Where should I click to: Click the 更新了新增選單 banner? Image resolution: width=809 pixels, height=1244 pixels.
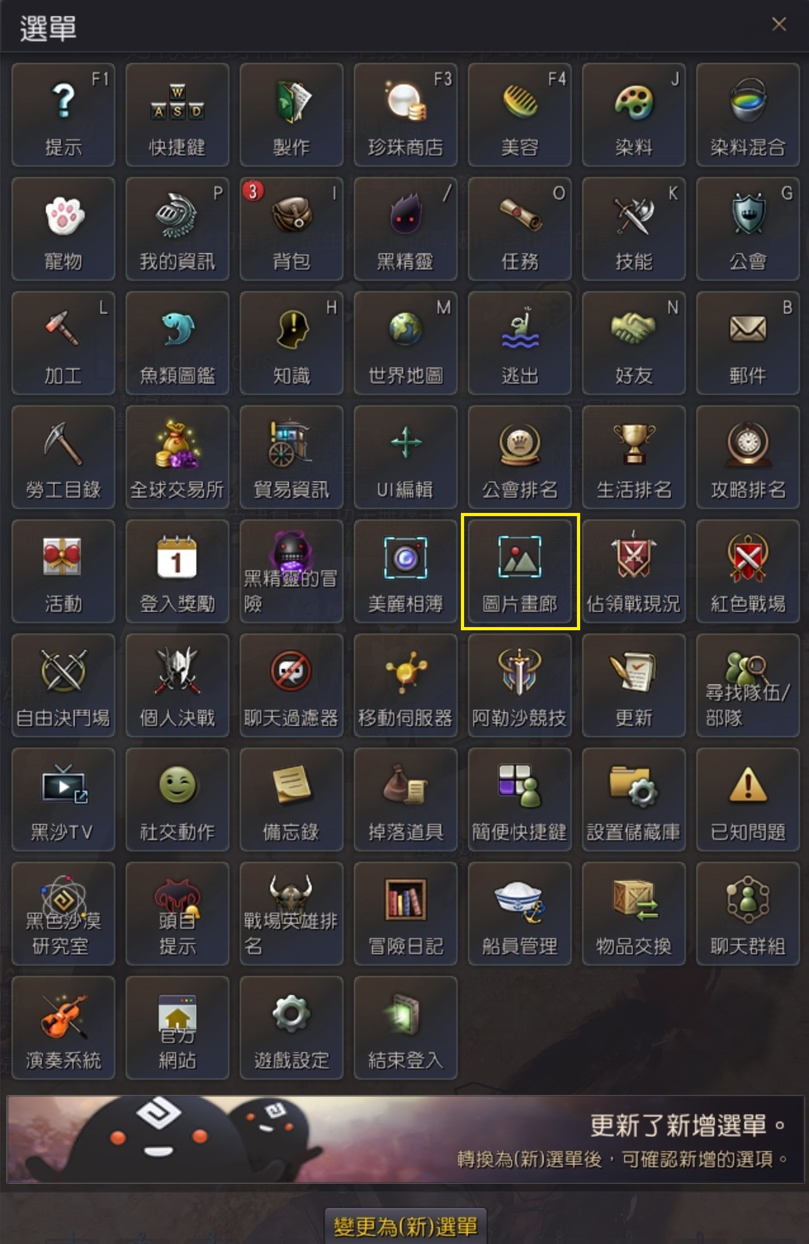point(406,1139)
